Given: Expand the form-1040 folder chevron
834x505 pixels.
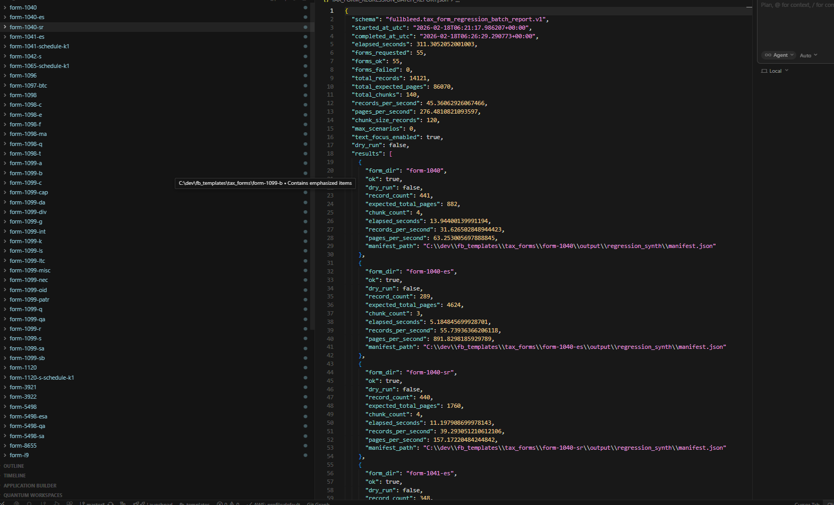Looking at the screenshot, I should point(5,7).
